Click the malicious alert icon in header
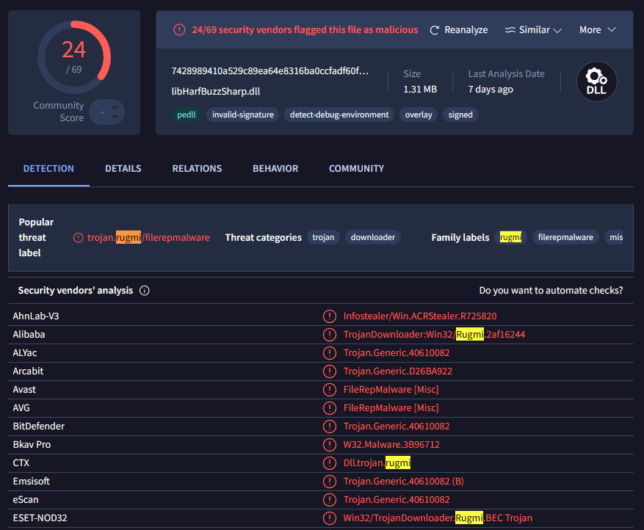Viewport: 644px width, 530px height. 179,30
